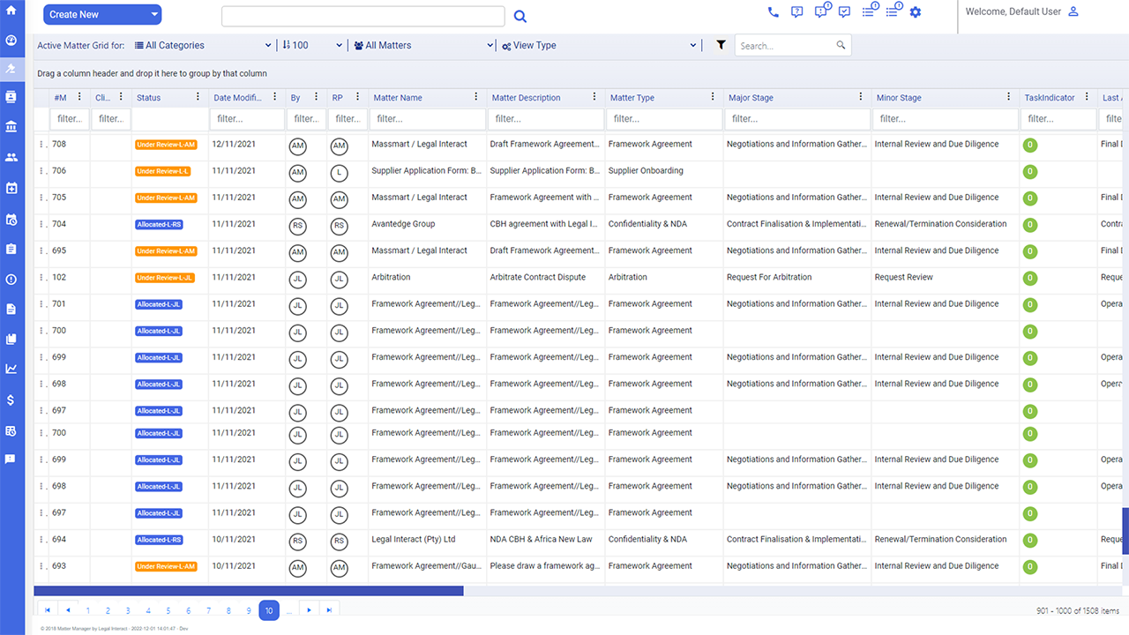Click the alert circle icon in sidebar

click(x=11, y=280)
